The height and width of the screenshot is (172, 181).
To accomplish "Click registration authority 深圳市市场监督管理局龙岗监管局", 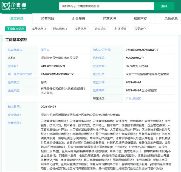I will pos(147,74).
